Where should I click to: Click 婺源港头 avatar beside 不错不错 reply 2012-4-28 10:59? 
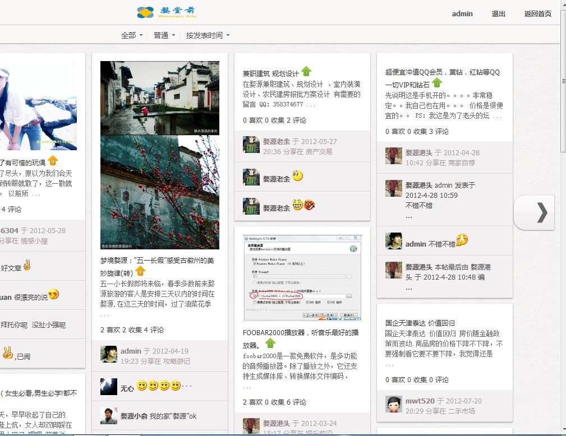tap(393, 188)
